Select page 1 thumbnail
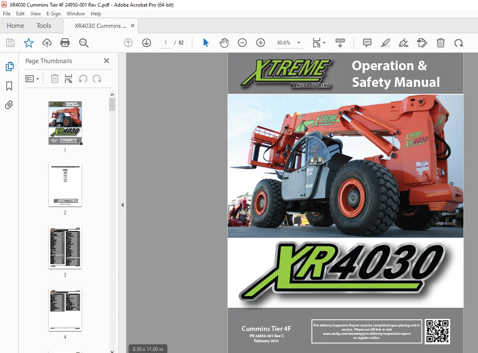478x353 pixels. 65,123
